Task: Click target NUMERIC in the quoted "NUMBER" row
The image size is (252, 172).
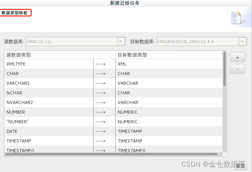Action: (169, 121)
